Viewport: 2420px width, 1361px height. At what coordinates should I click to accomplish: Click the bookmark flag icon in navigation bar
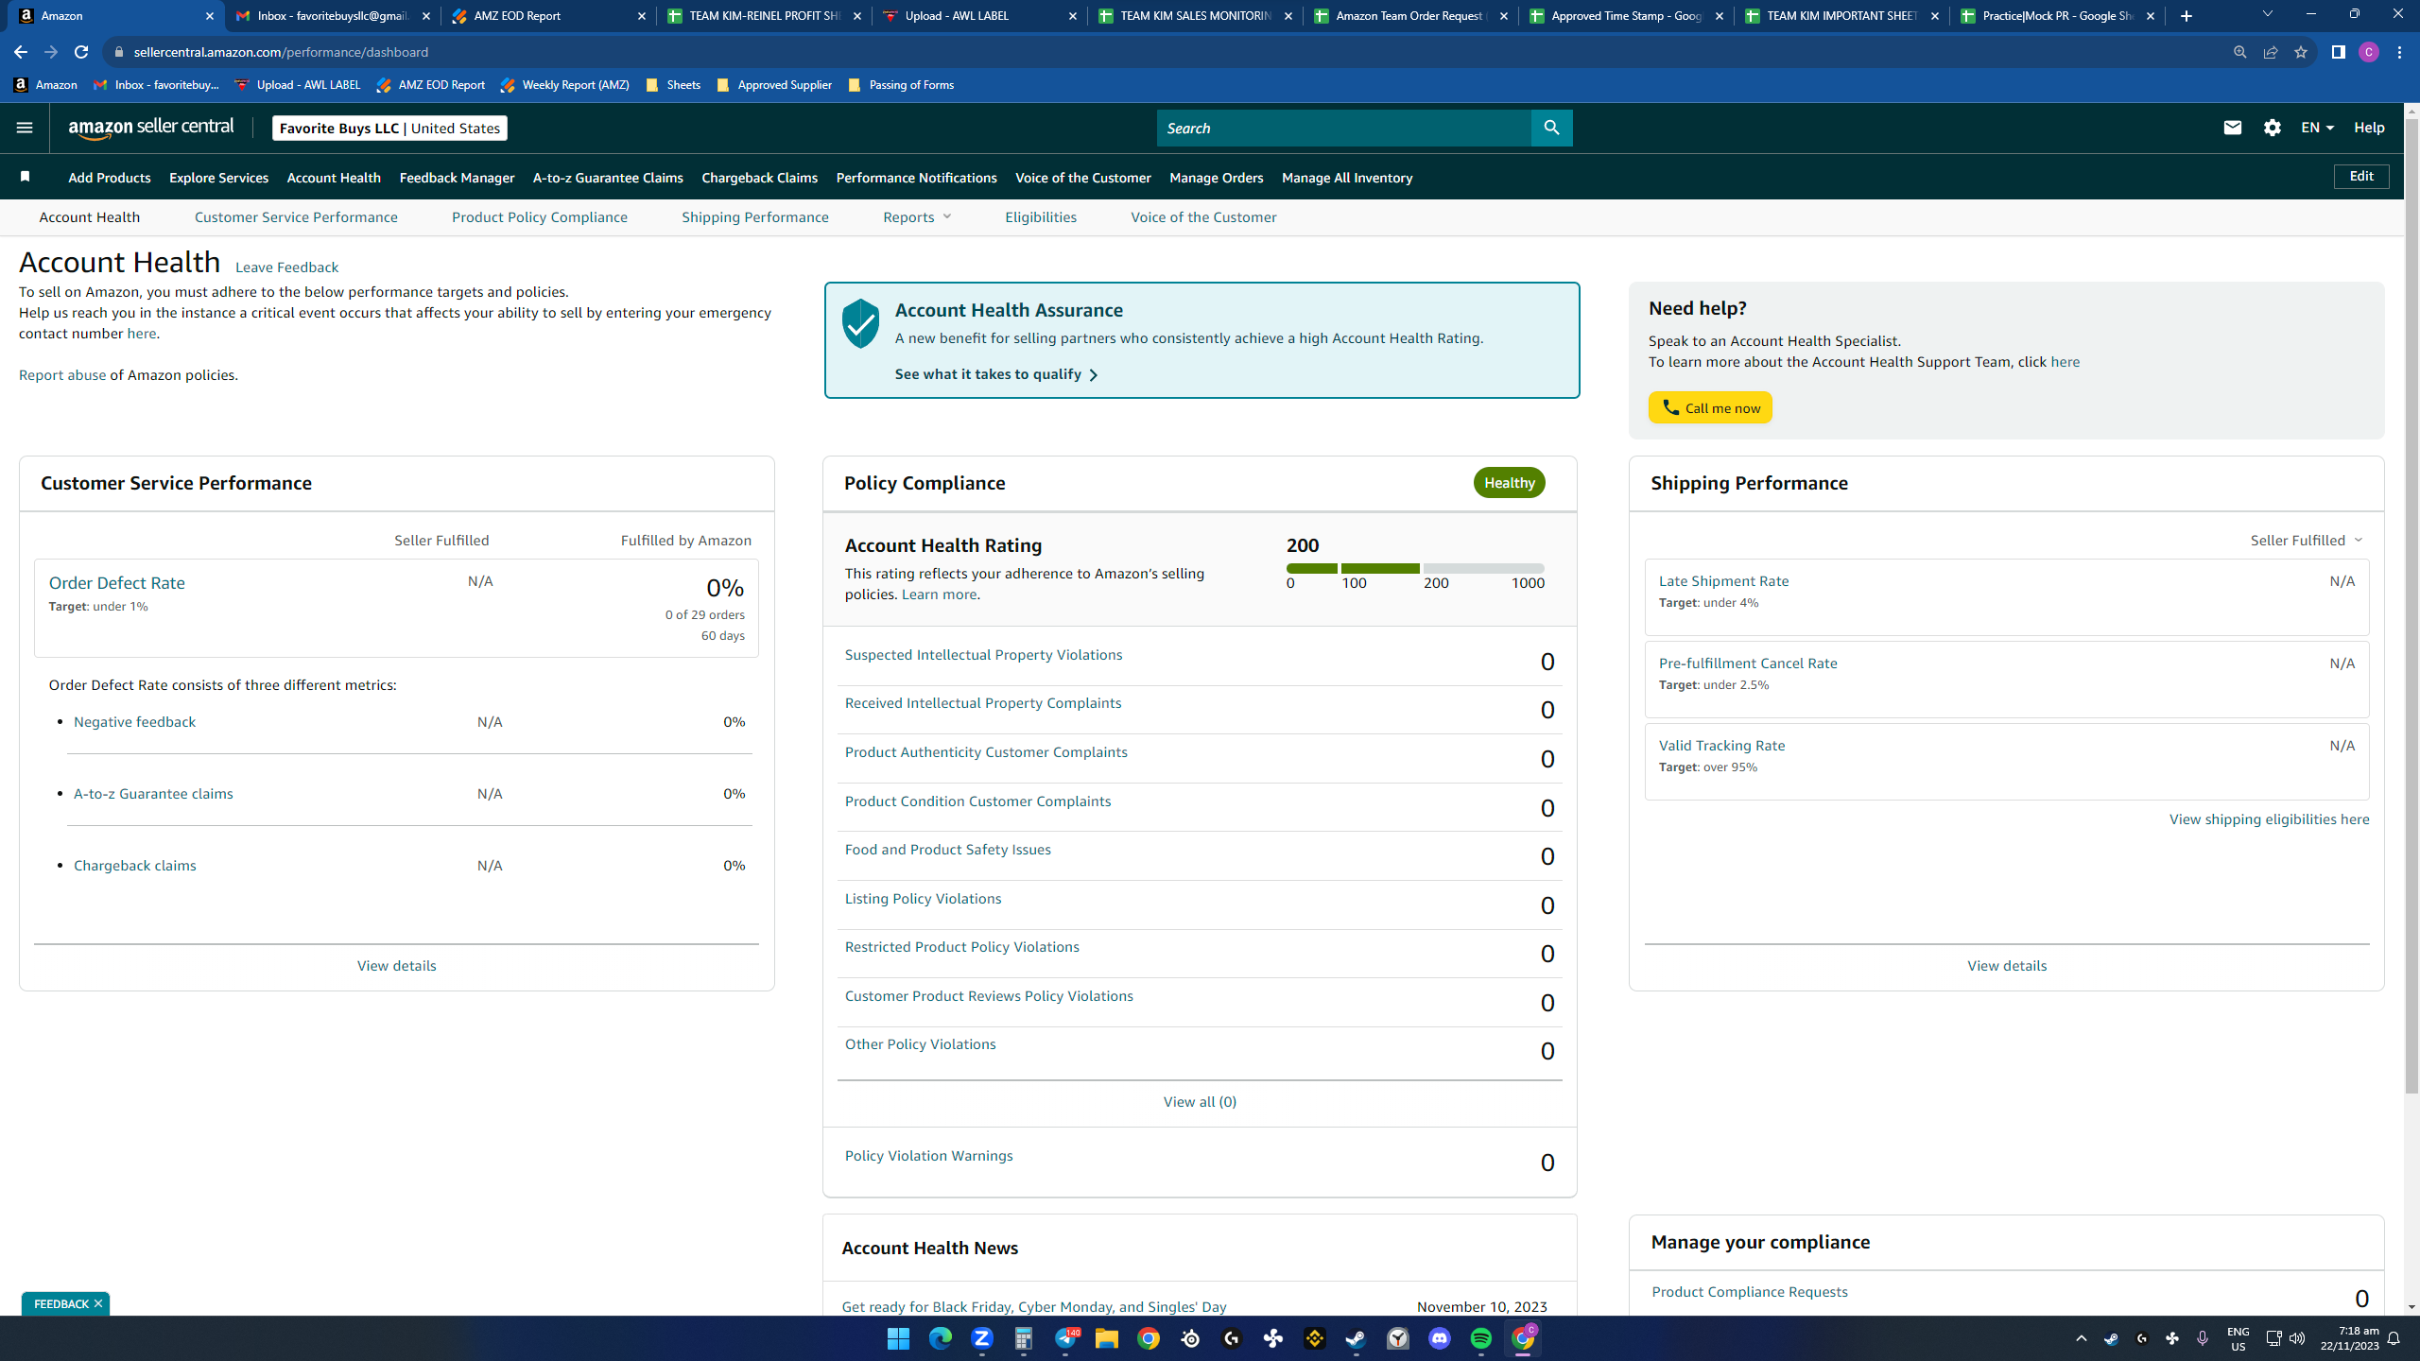point(26,177)
